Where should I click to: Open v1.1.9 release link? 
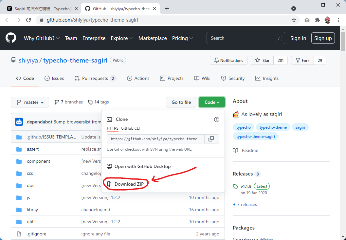[x=246, y=186]
